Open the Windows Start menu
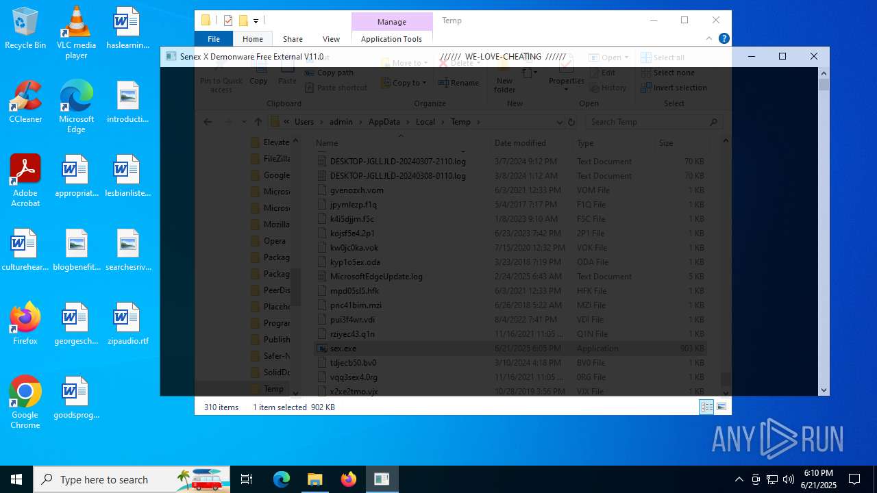The width and height of the screenshot is (877, 493). point(16,479)
